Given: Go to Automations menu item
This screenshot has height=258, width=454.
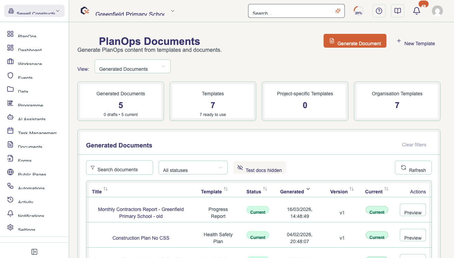Looking at the screenshot, I should (x=31, y=187).
